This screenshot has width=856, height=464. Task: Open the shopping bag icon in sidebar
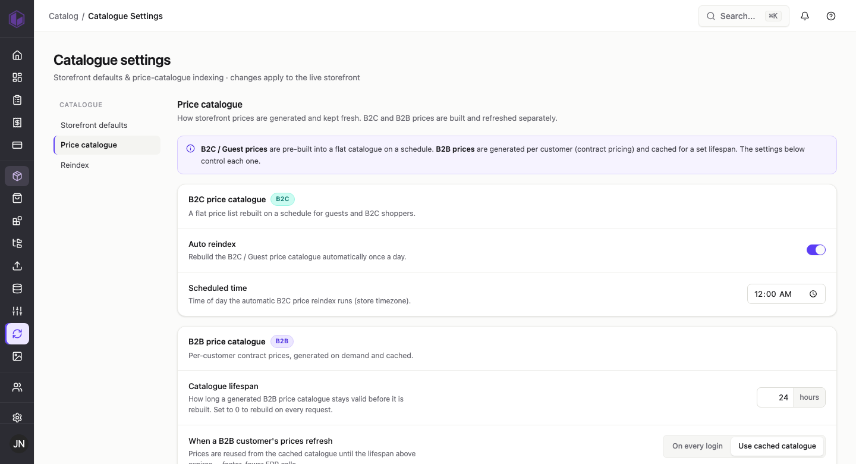tap(17, 198)
